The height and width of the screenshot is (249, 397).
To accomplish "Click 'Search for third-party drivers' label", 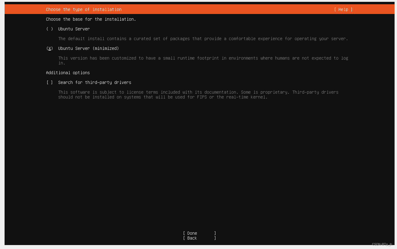I will (95, 82).
